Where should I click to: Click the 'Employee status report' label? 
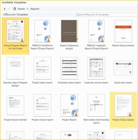(69, 83)
